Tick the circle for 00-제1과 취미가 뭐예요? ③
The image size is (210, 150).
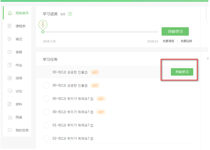46,112
